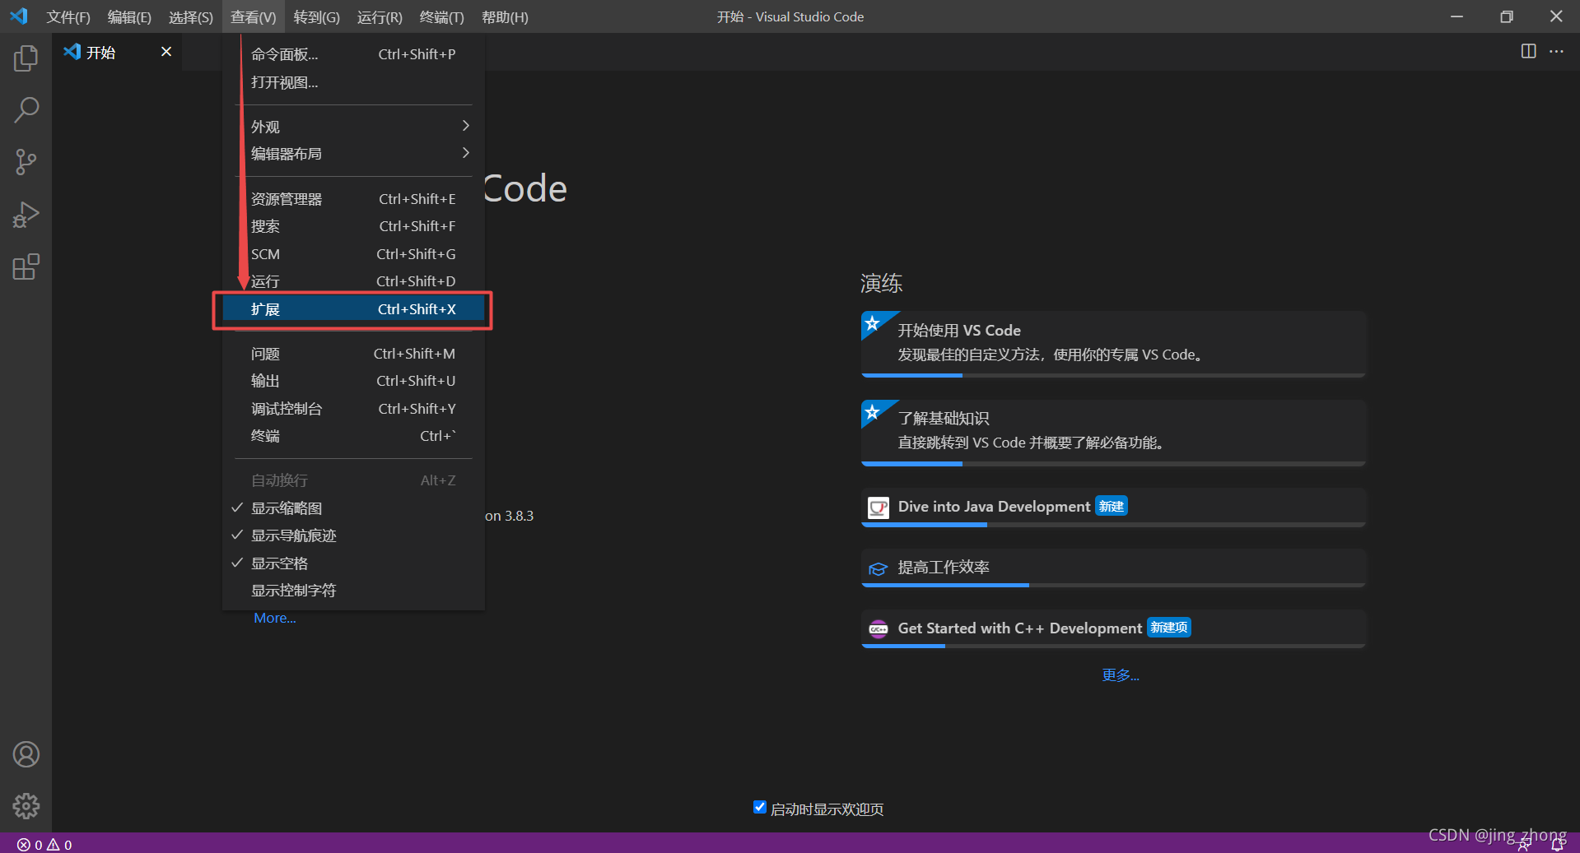Screen dimensions: 1580x853
Task: Open Get Started with C++ Development walkthrough
Action: pos(1113,629)
